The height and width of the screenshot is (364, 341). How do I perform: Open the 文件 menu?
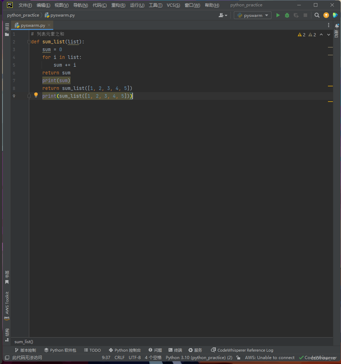(25, 5)
